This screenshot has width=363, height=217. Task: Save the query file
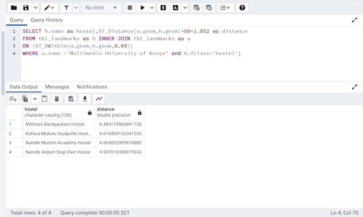coord(26,7)
